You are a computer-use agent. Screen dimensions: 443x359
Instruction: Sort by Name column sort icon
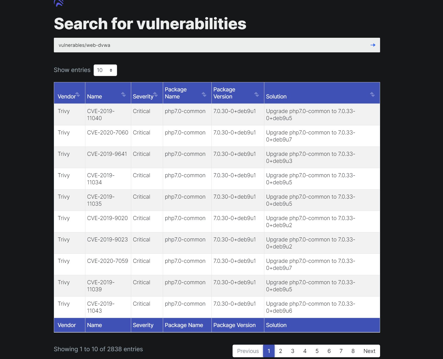pos(123,95)
